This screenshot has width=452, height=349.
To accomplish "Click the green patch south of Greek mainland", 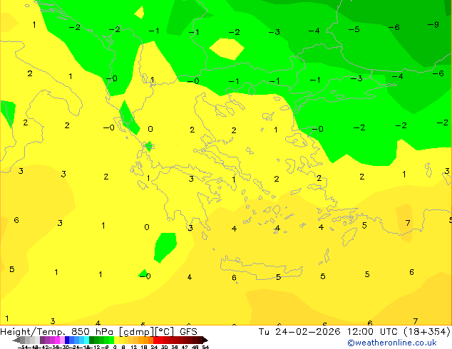I will 165,248.
